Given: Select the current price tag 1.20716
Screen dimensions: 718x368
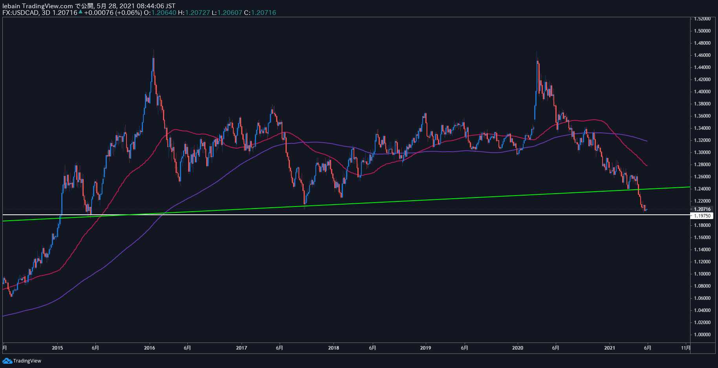Looking at the screenshot, I should click(702, 209).
